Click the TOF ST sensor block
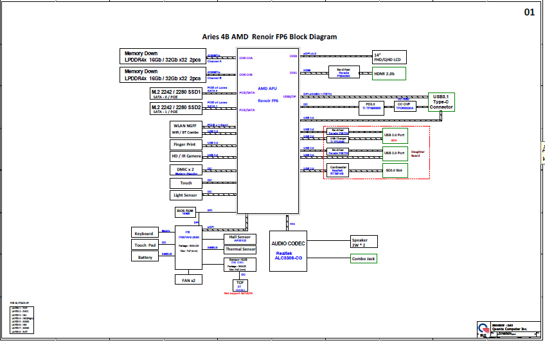Viewport: 545px width, 343px height. [240, 286]
